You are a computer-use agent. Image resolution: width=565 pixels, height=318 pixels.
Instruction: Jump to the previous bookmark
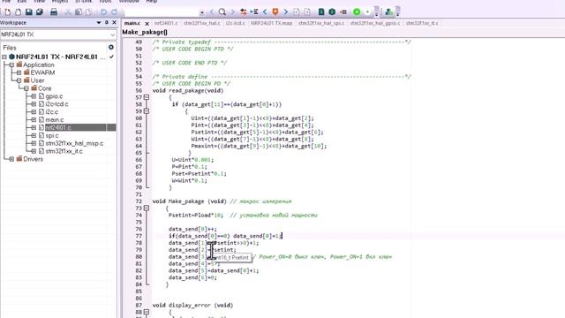tap(265, 11)
